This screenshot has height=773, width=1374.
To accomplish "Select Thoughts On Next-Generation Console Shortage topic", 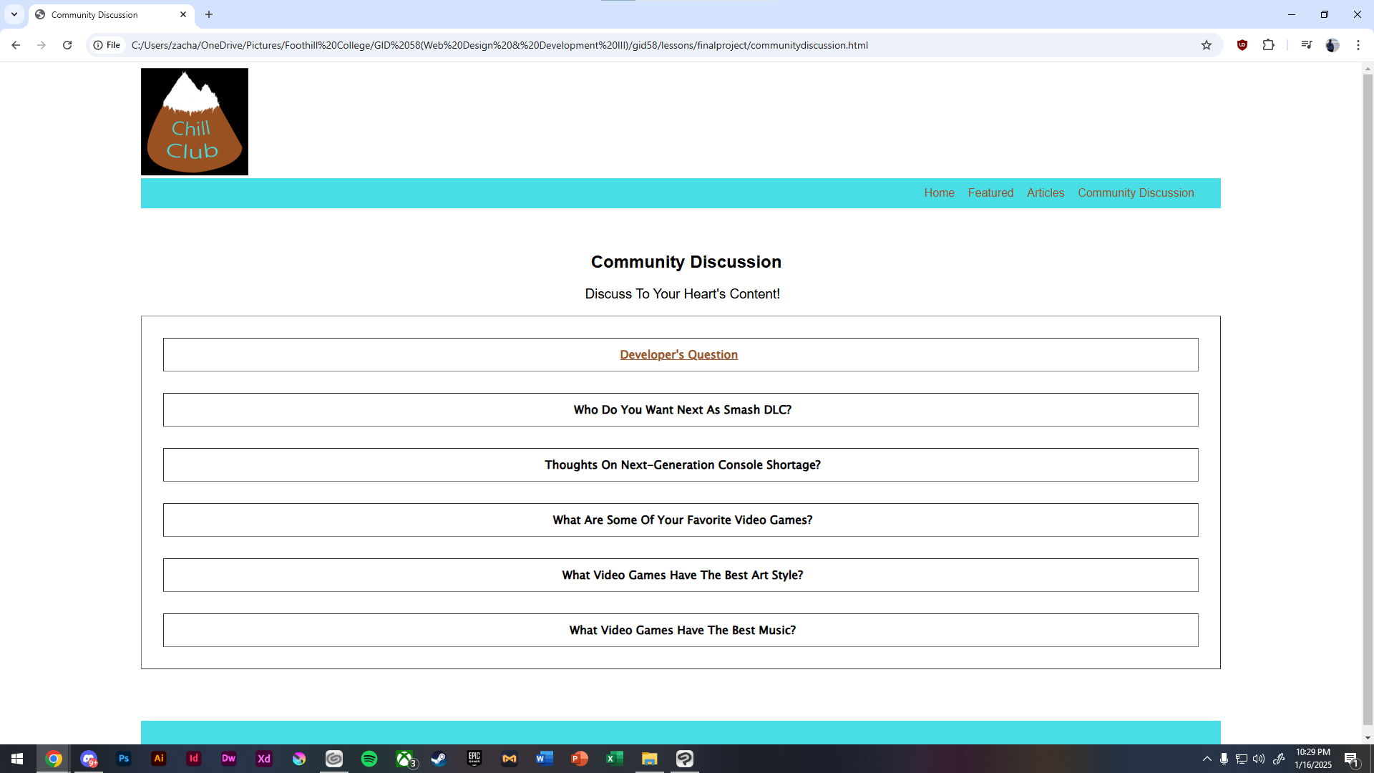I will pyautogui.click(x=681, y=465).
